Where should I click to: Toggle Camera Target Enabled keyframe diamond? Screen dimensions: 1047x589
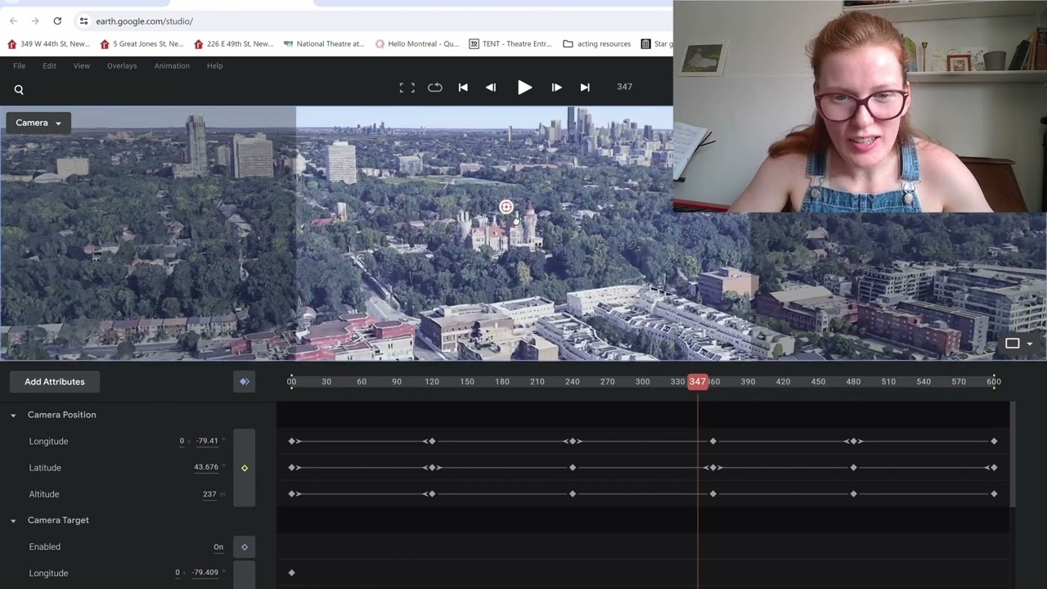(244, 547)
